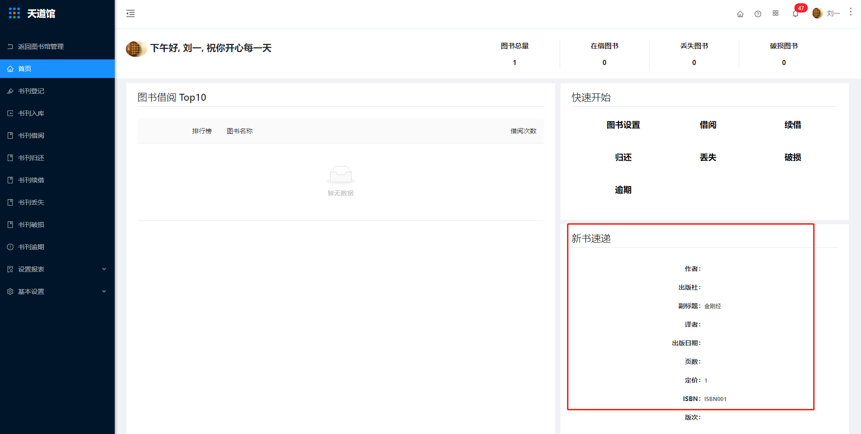Click the 返回图书馆管理 sidebar item
The width and height of the screenshot is (861, 434).
tap(57, 46)
